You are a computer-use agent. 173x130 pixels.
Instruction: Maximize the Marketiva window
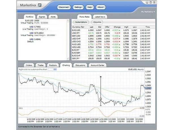click(x=151, y=2)
